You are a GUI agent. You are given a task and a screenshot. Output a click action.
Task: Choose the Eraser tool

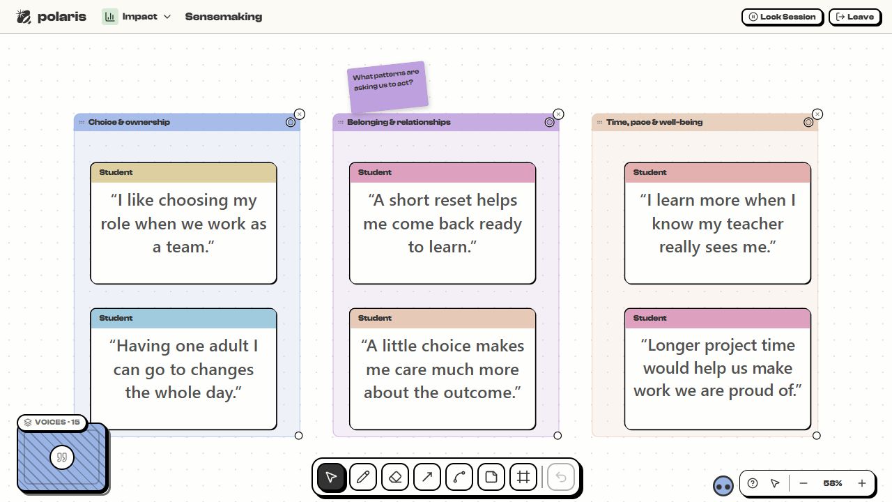pyautogui.click(x=395, y=478)
